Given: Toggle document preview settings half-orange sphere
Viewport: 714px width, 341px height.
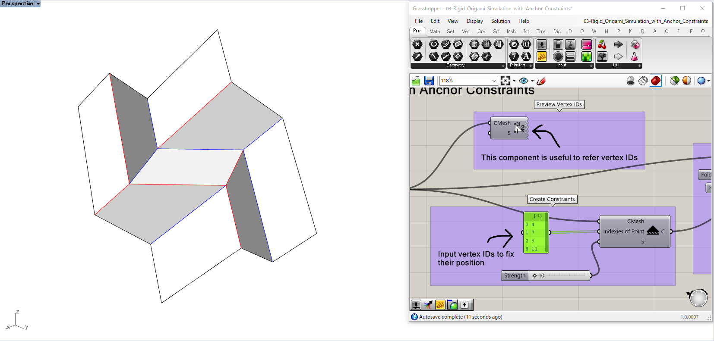Looking at the screenshot, I should (x=687, y=81).
